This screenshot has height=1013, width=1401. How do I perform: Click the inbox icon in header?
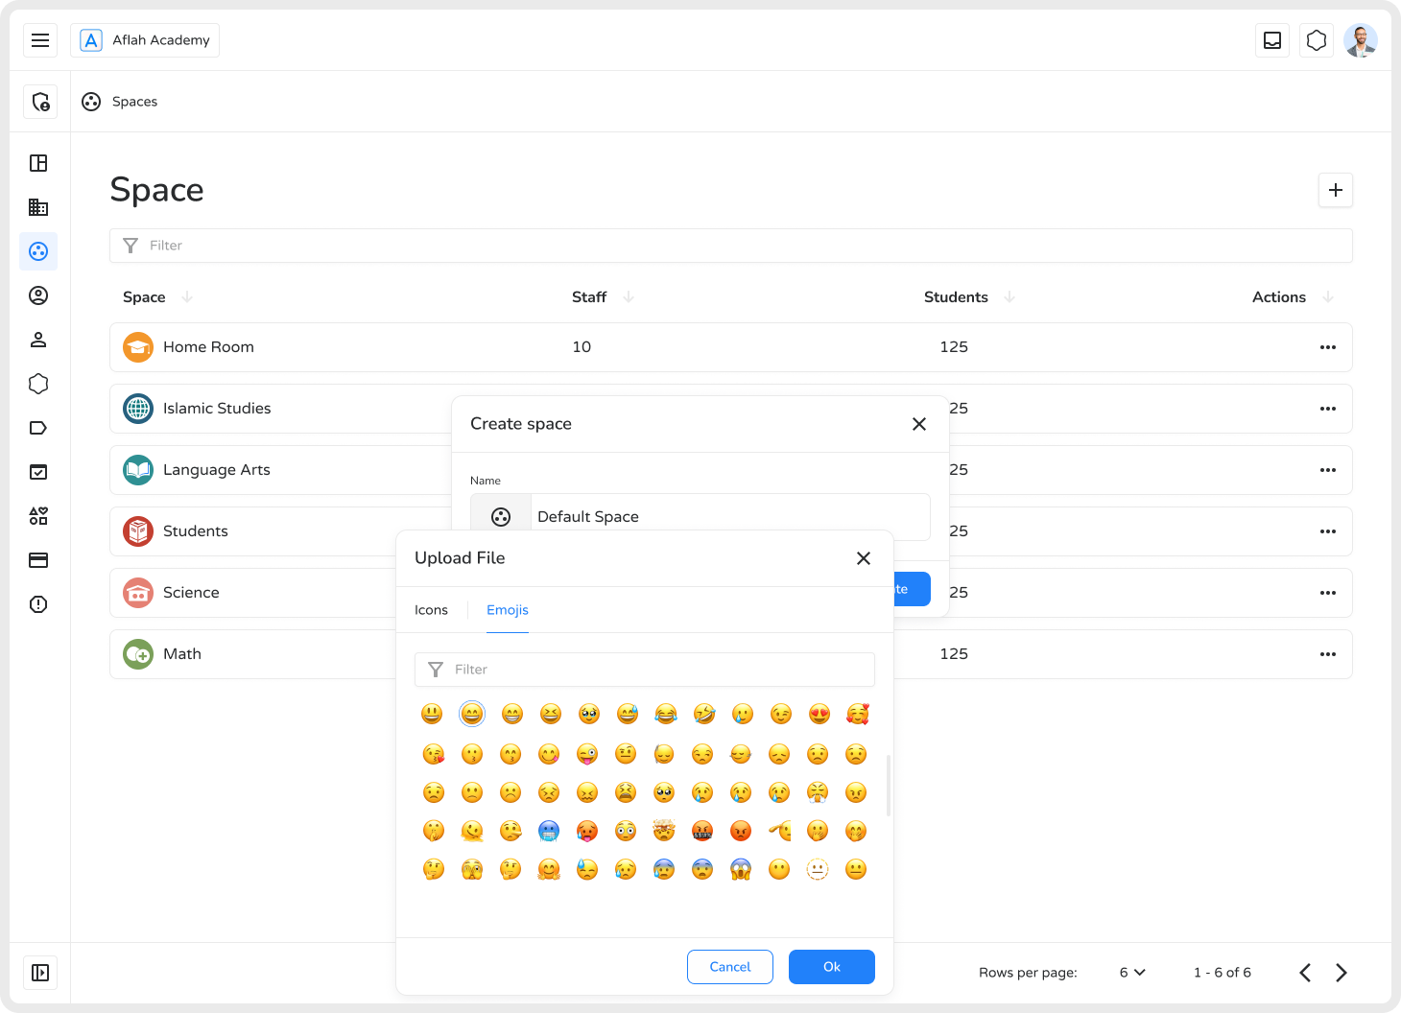[x=1272, y=40]
